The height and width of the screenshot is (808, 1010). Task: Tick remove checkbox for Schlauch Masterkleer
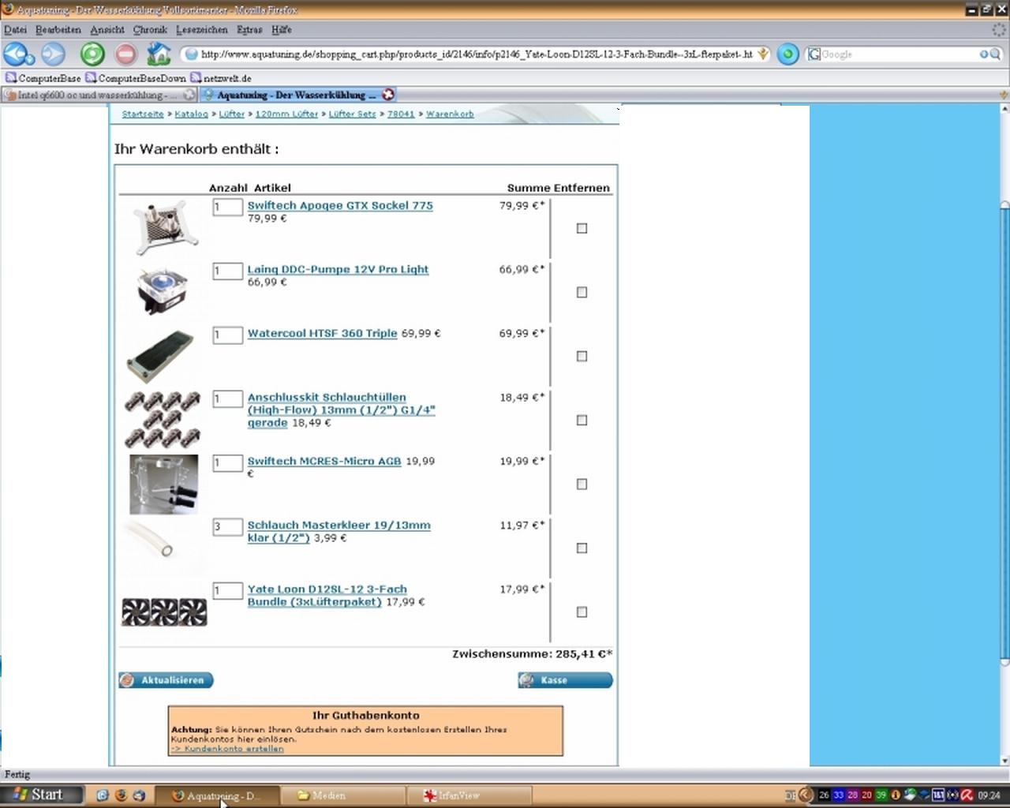(582, 548)
